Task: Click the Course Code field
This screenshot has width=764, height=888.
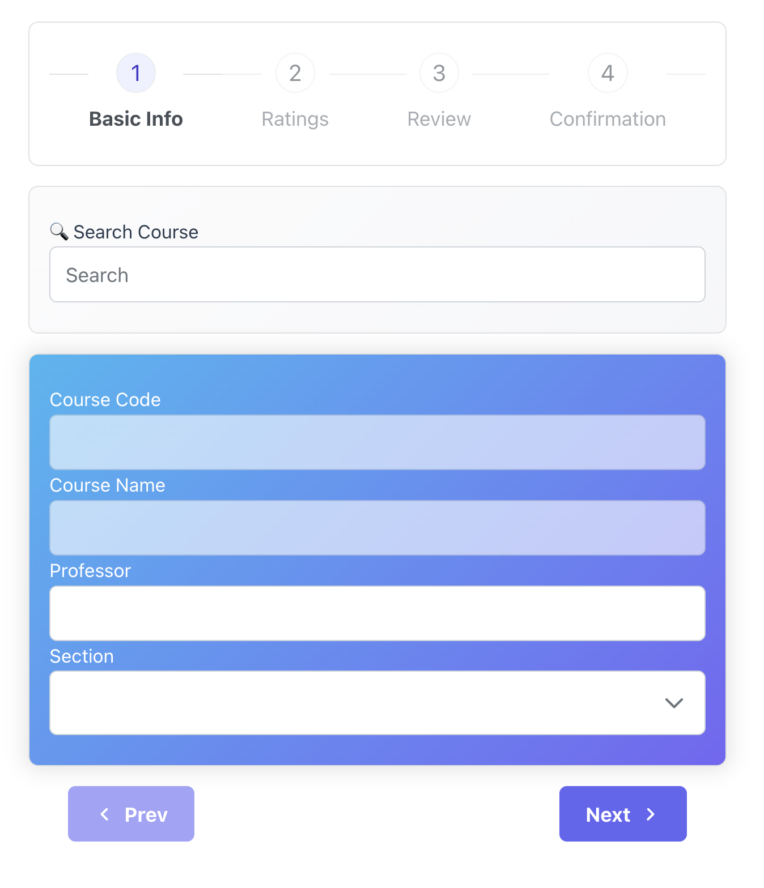Action: 377,442
